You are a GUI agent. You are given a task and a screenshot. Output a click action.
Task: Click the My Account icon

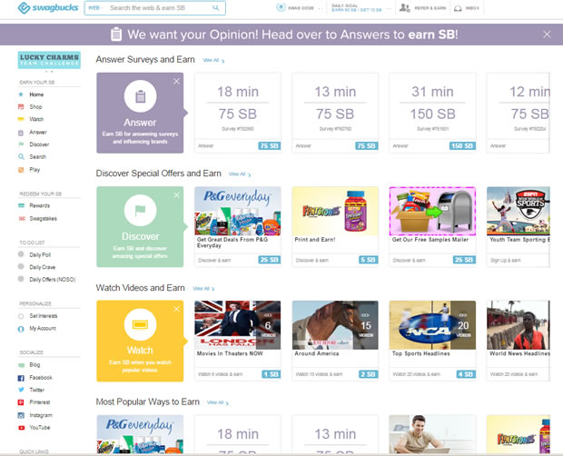coord(21,329)
